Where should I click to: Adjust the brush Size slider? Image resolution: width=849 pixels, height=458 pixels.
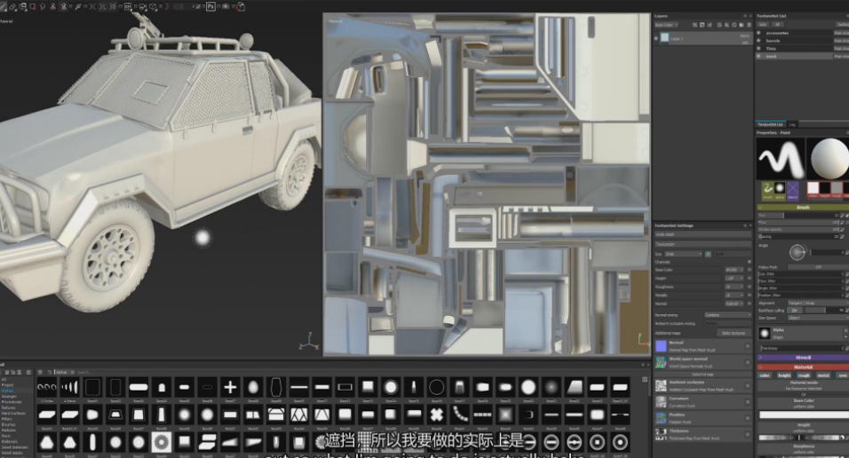point(798,215)
